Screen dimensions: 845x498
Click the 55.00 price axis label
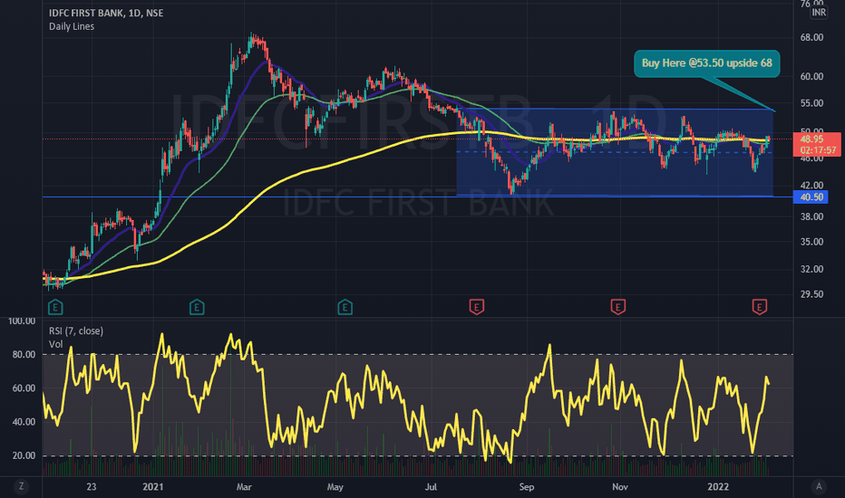point(811,103)
